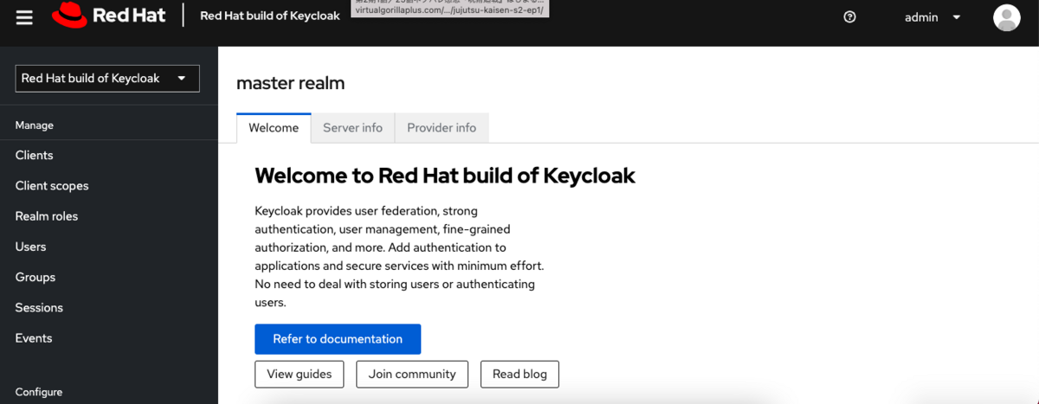Screen dimensions: 1039x404
Task: Click the Read blog button
Action: coord(519,375)
